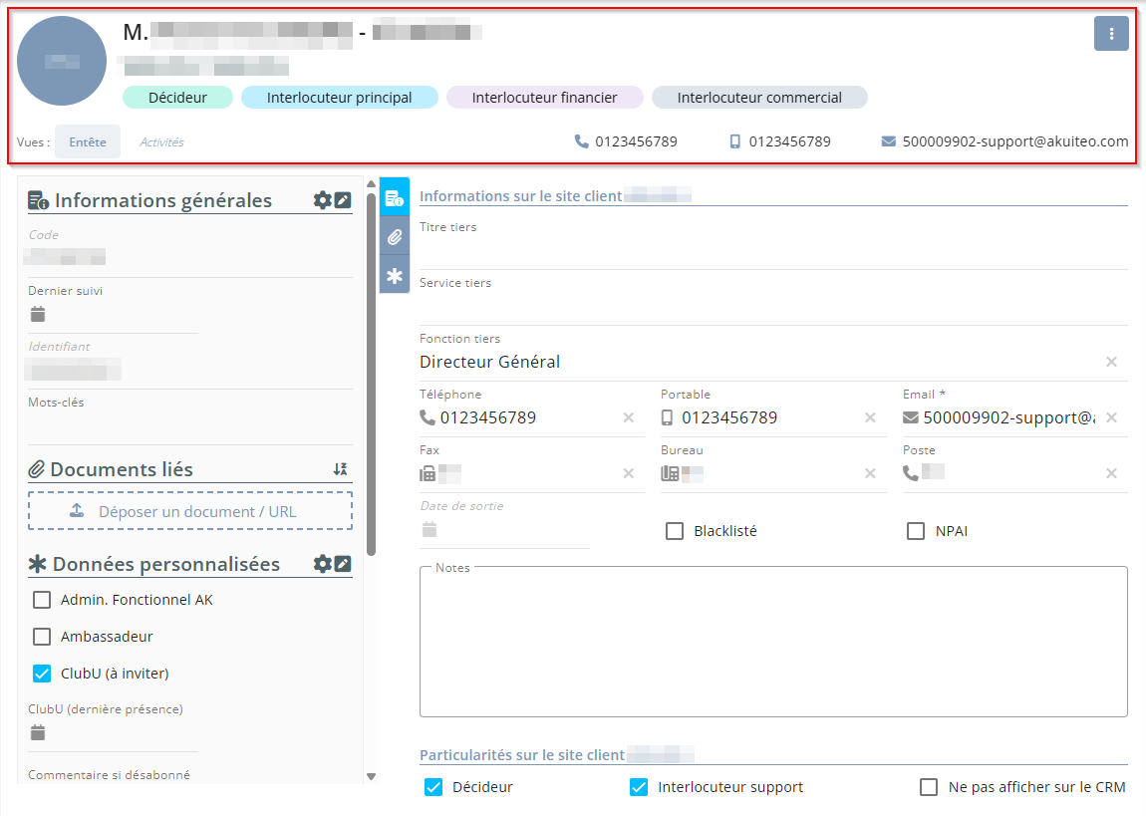Open the paperclip attachments side tab
Screen dimensions: 1146x816
[395, 237]
